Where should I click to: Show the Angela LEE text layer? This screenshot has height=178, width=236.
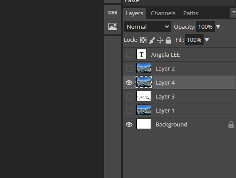coord(129,55)
